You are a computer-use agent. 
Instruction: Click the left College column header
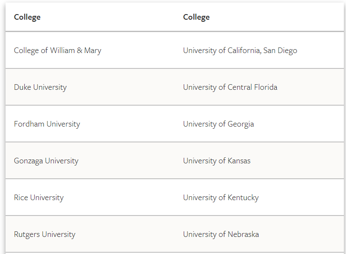[27, 17]
